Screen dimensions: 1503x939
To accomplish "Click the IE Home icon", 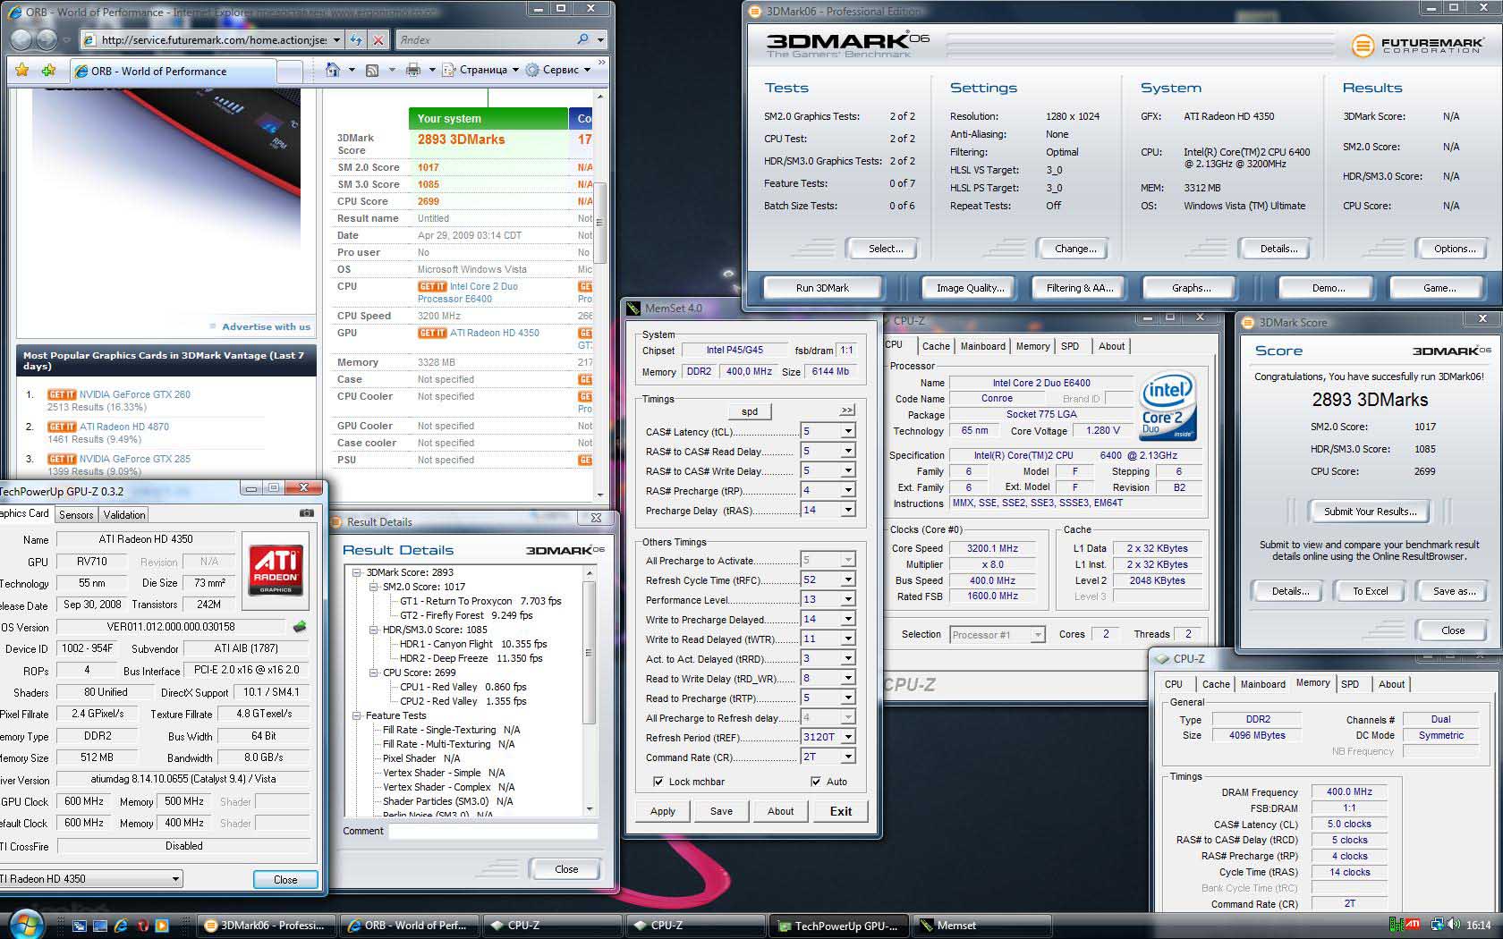I will point(333,70).
